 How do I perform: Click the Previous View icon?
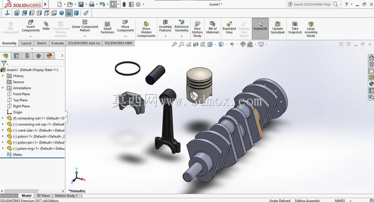pyautogui.click(x=189, y=44)
